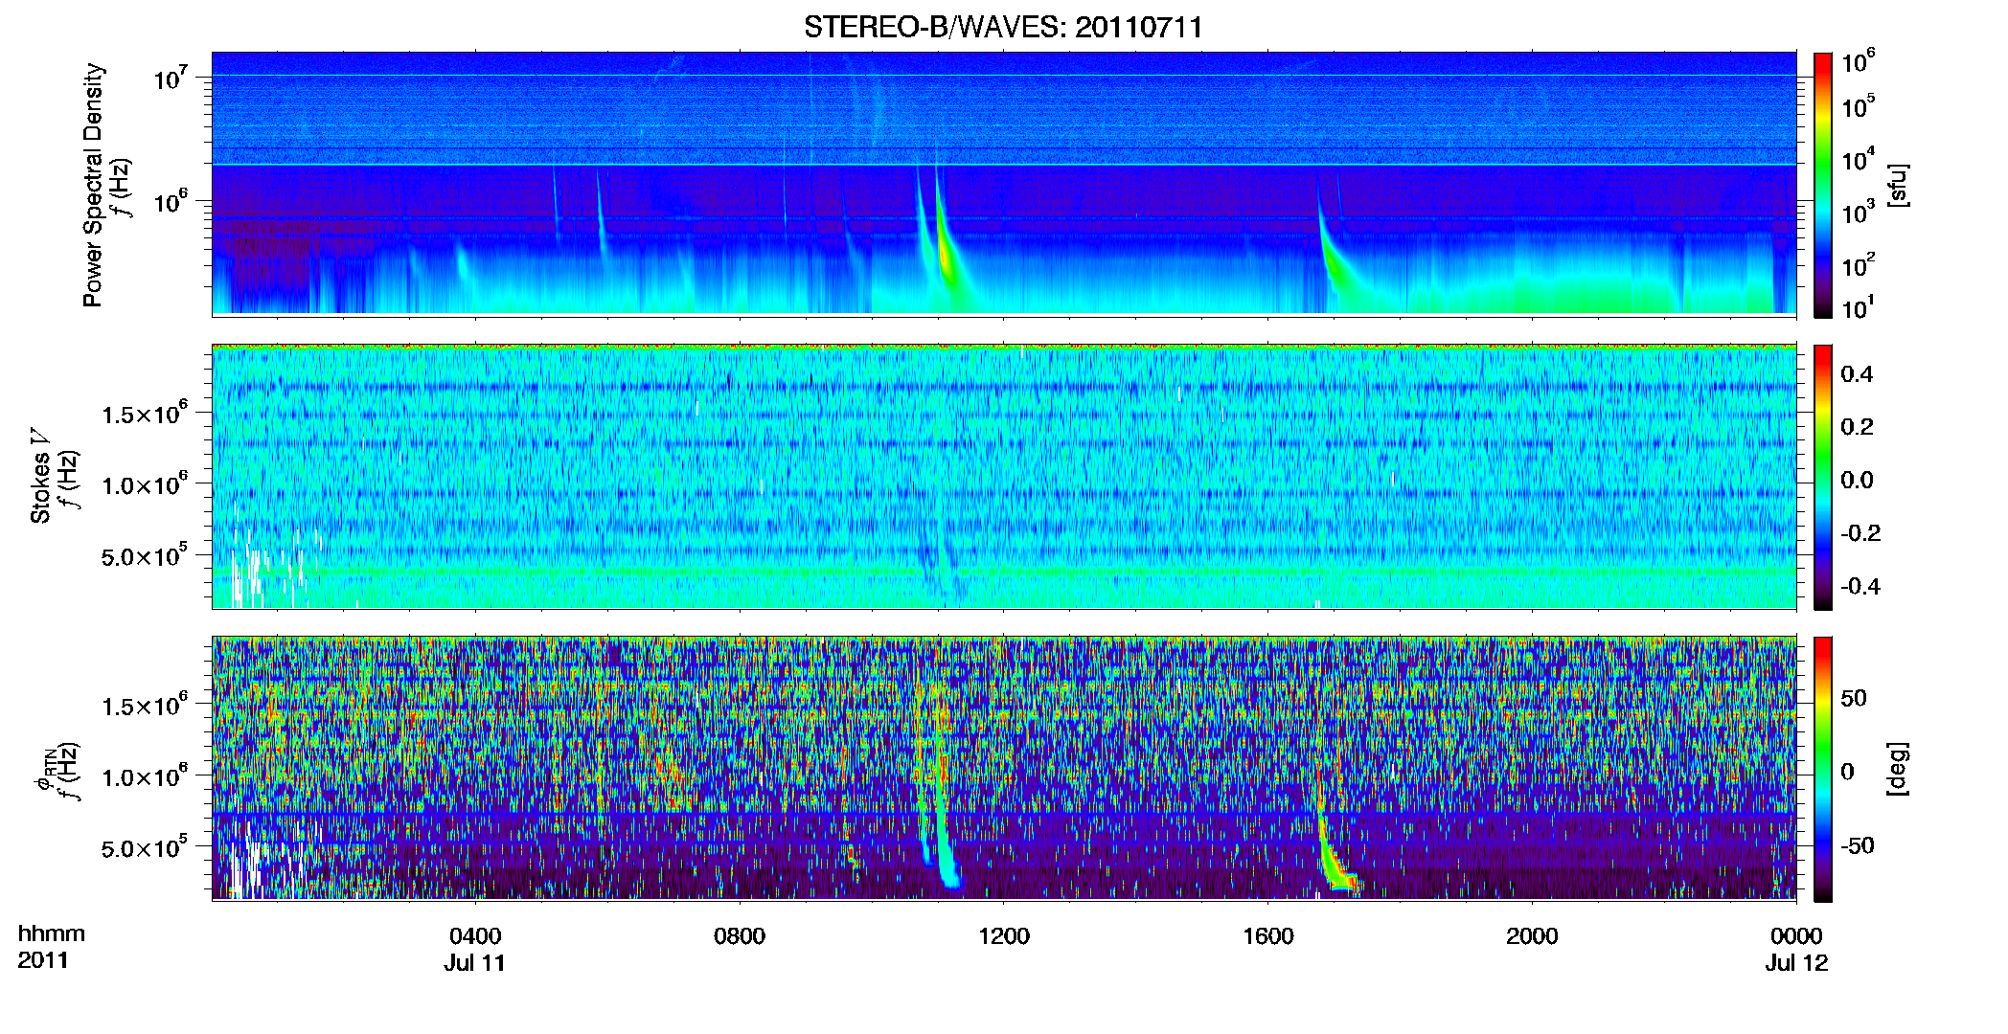Click the 0800 time tick label
This screenshot has height=1034, width=2008.
point(740,936)
